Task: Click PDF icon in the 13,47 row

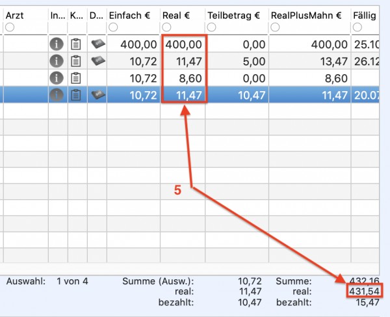Action: coord(98,61)
